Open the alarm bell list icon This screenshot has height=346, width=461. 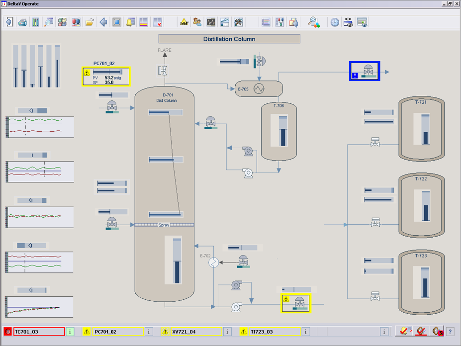point(130,22)
